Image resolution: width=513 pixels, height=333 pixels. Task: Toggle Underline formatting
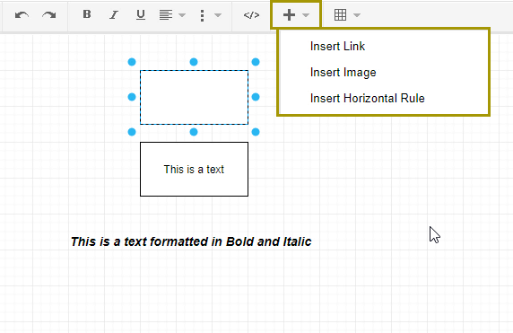[141, 14]
